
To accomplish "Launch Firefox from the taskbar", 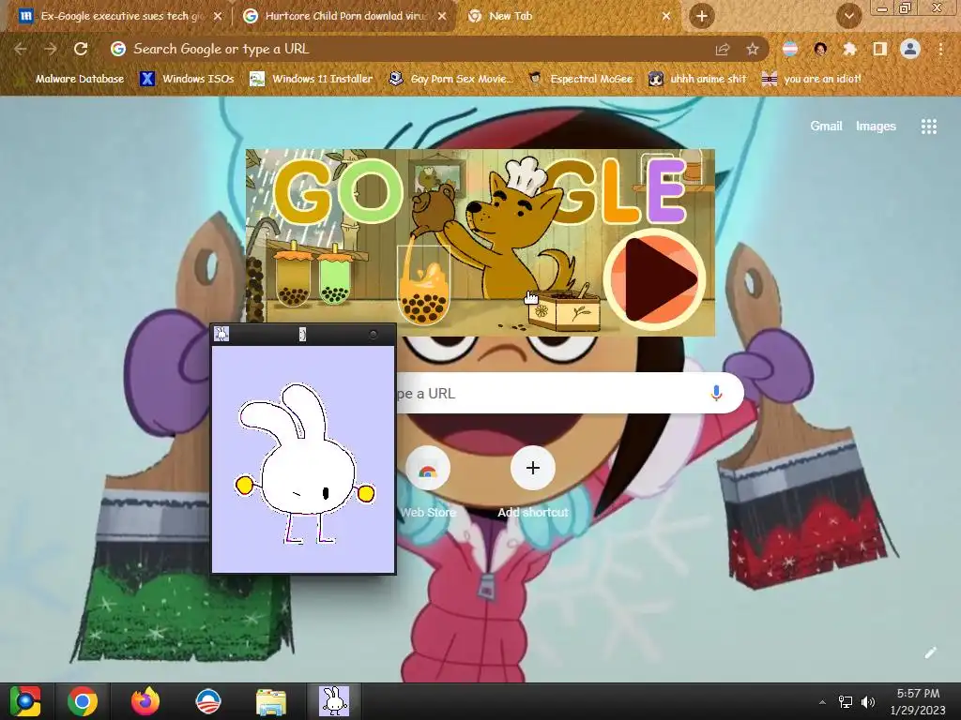I will [x=145, y=701].
